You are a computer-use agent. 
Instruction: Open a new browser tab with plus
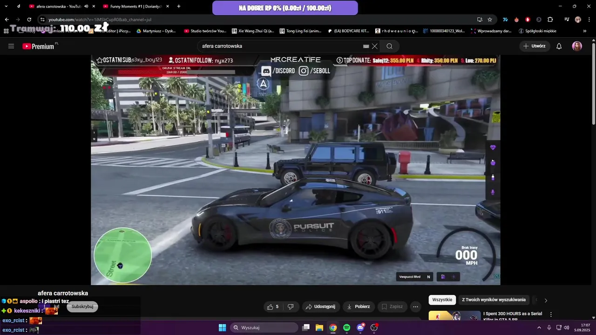[x=179, y=7]
